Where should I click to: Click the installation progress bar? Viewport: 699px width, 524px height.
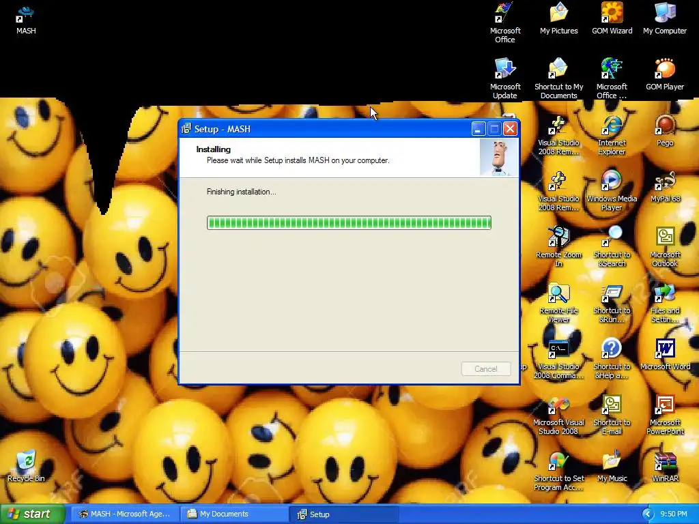[x=349, y=223]
